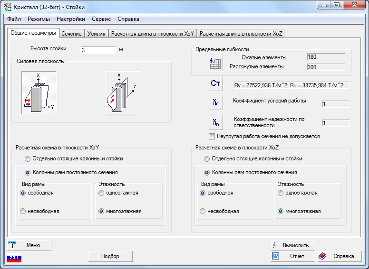
Task: Click the 2011 flag icon
Action: 14,258
